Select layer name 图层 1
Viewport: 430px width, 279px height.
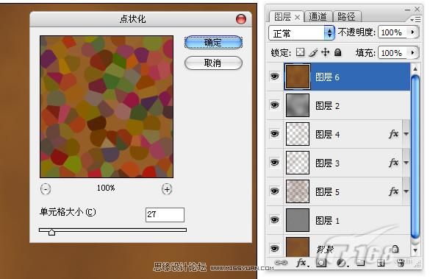point(327,220)
